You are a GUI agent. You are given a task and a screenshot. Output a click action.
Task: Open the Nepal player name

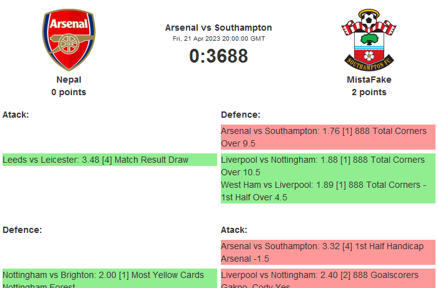tap(69, 80)
